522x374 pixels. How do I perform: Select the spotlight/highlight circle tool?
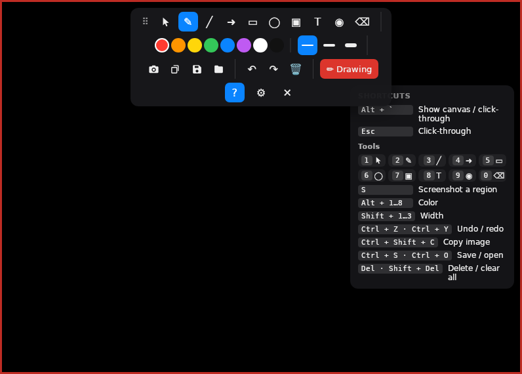339,22
